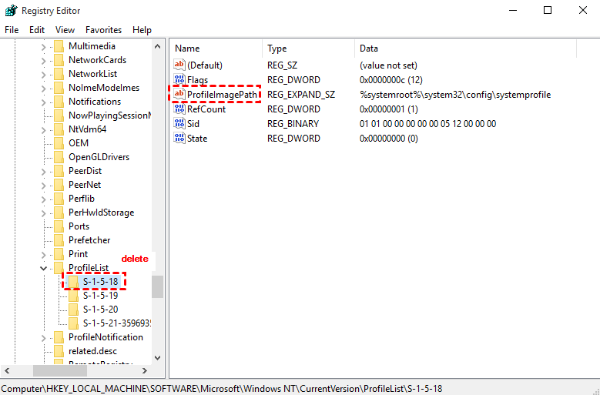Click the tree scroll up arrow
600x395 pixels.
pos(157,47)
